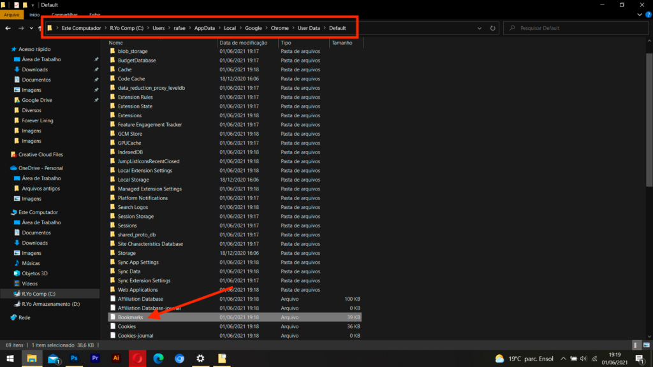Viewport: 653px width, 367px height.
Task: Jump to Users in the address path
Action: click(158, 28)
